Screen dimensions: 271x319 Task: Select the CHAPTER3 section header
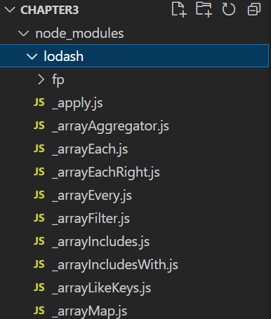pyautogui.click(x=49, y=10)
